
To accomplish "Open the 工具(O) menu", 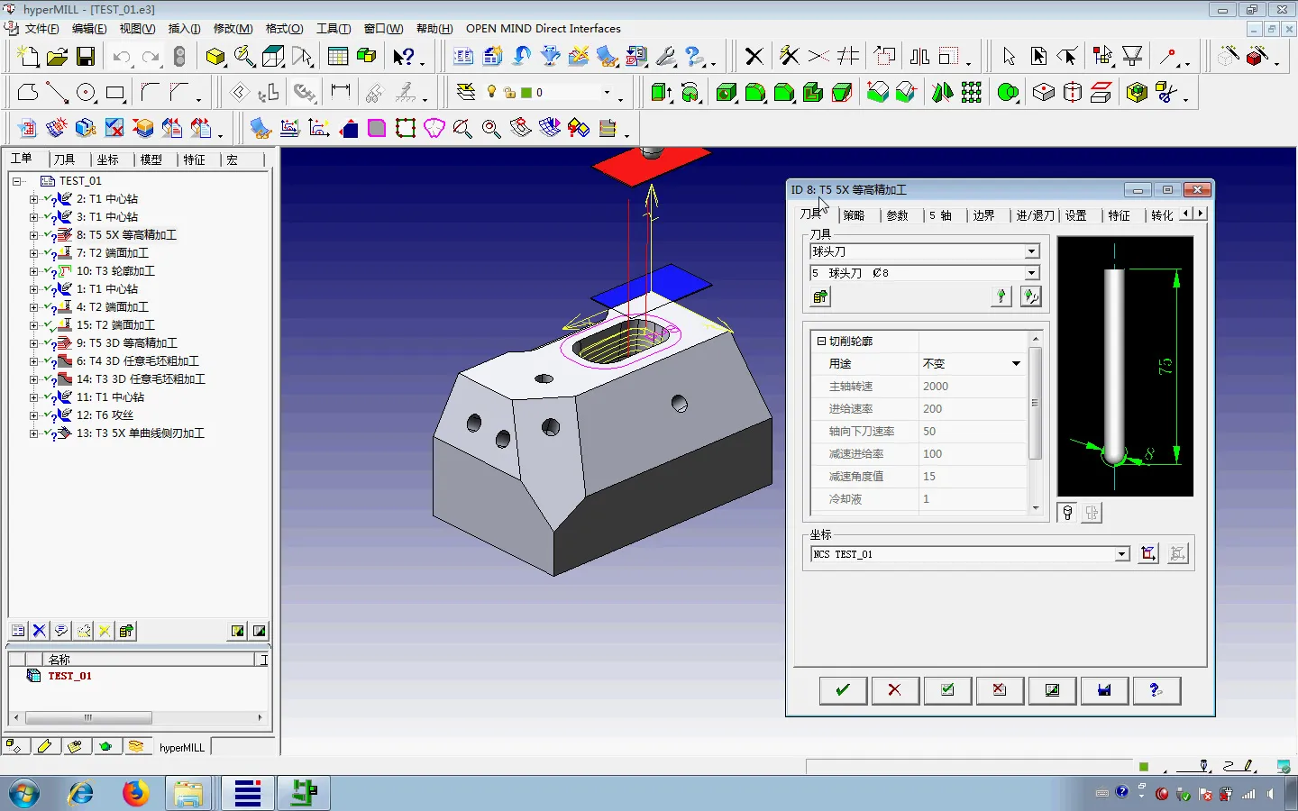I will [333, 29].
